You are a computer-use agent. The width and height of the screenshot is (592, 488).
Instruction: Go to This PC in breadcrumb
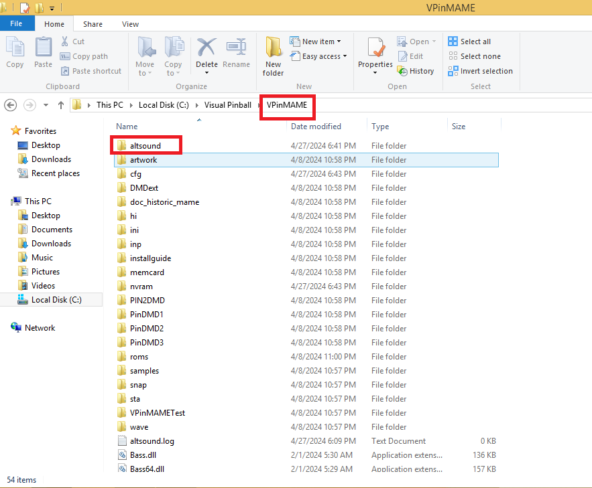pyautogui.click(x=109, y=105)
